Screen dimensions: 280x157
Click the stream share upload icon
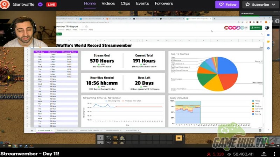(264, 154)
